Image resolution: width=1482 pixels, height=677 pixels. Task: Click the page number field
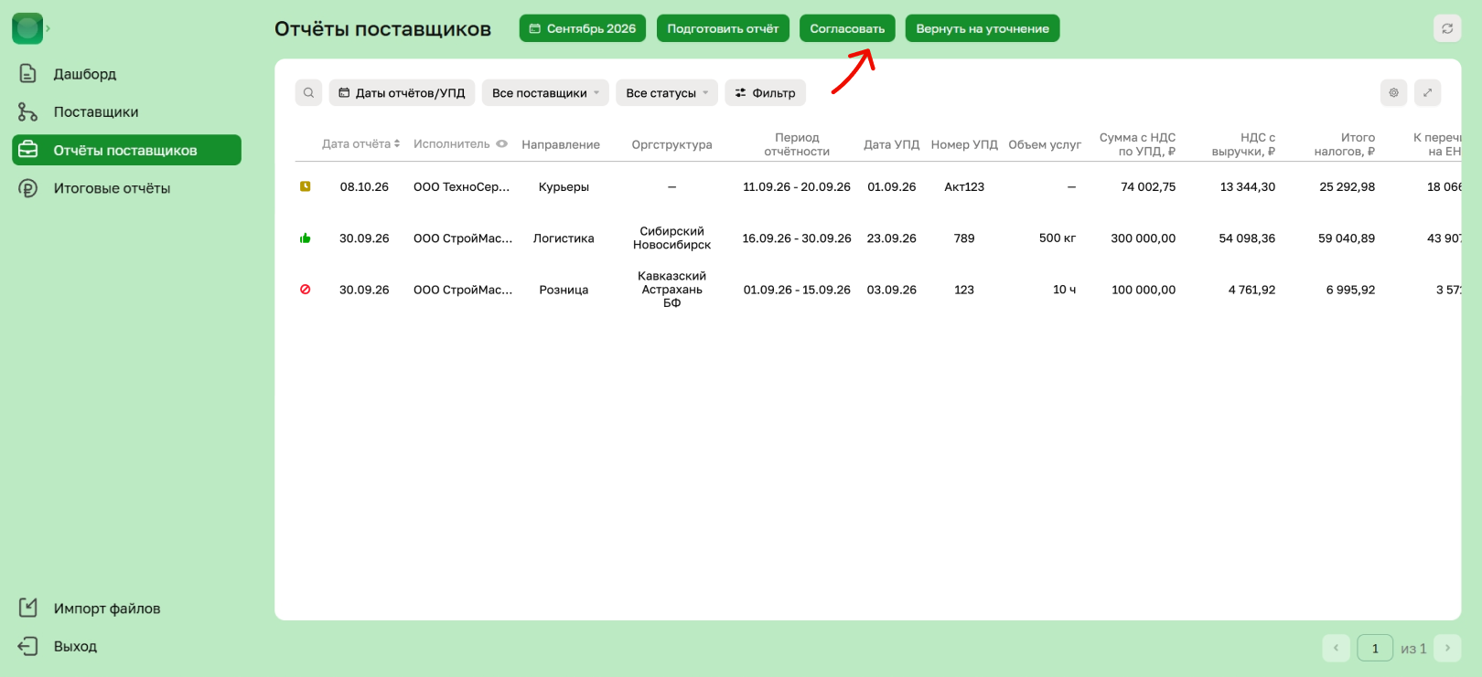point(1375,648)
